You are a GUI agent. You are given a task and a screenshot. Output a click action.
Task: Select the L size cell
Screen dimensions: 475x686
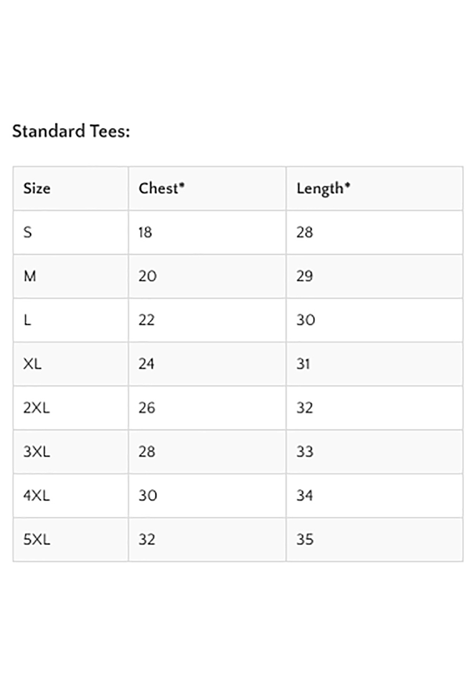27,320
